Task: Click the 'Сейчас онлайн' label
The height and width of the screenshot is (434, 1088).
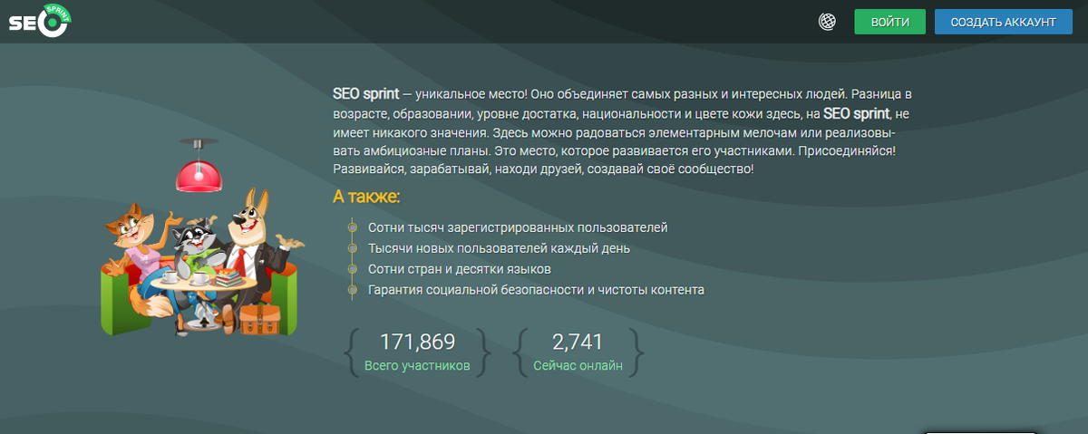Action: [578, 367]
